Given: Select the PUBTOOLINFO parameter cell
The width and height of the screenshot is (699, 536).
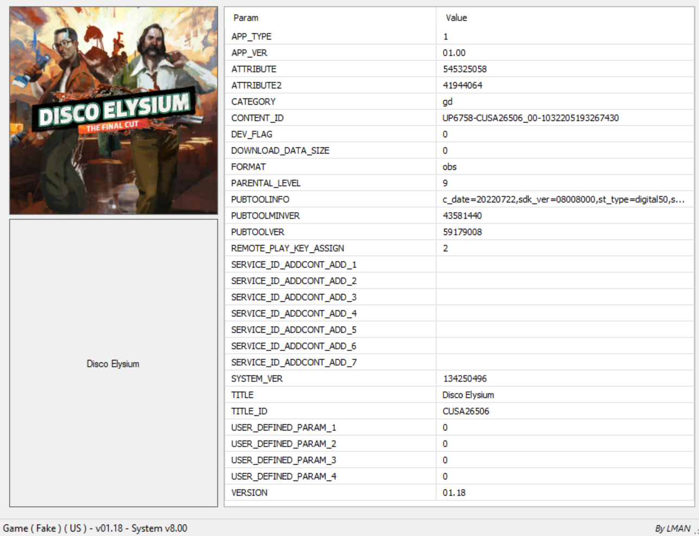Looking at the screenshot, I should click(x=330, y=199).
